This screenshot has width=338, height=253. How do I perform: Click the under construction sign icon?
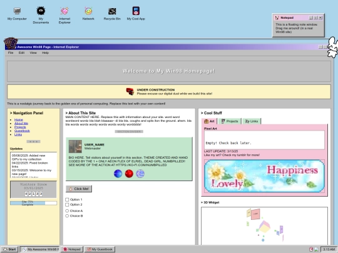pos(130,91)
